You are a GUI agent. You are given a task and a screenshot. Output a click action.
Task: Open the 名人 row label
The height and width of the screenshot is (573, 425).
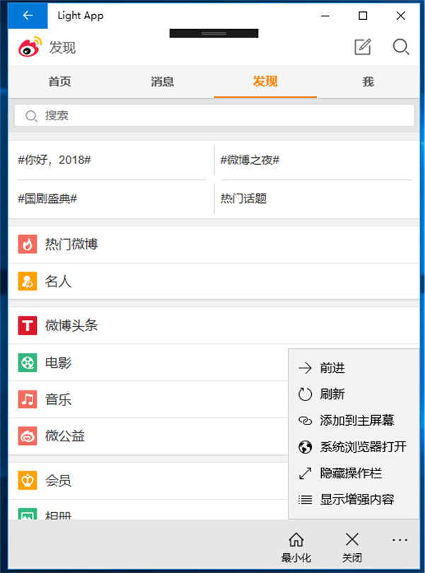[x=58, y=281]
